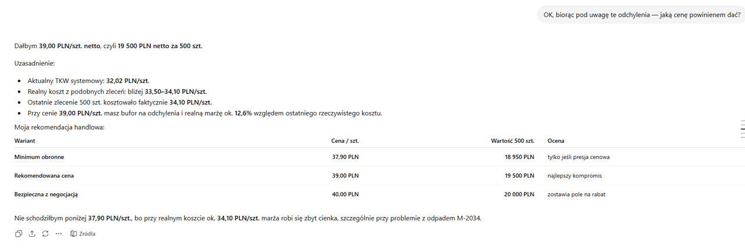
Task: Copy the assistant's response
Action: pyautogui.click(x=19, y=233)
